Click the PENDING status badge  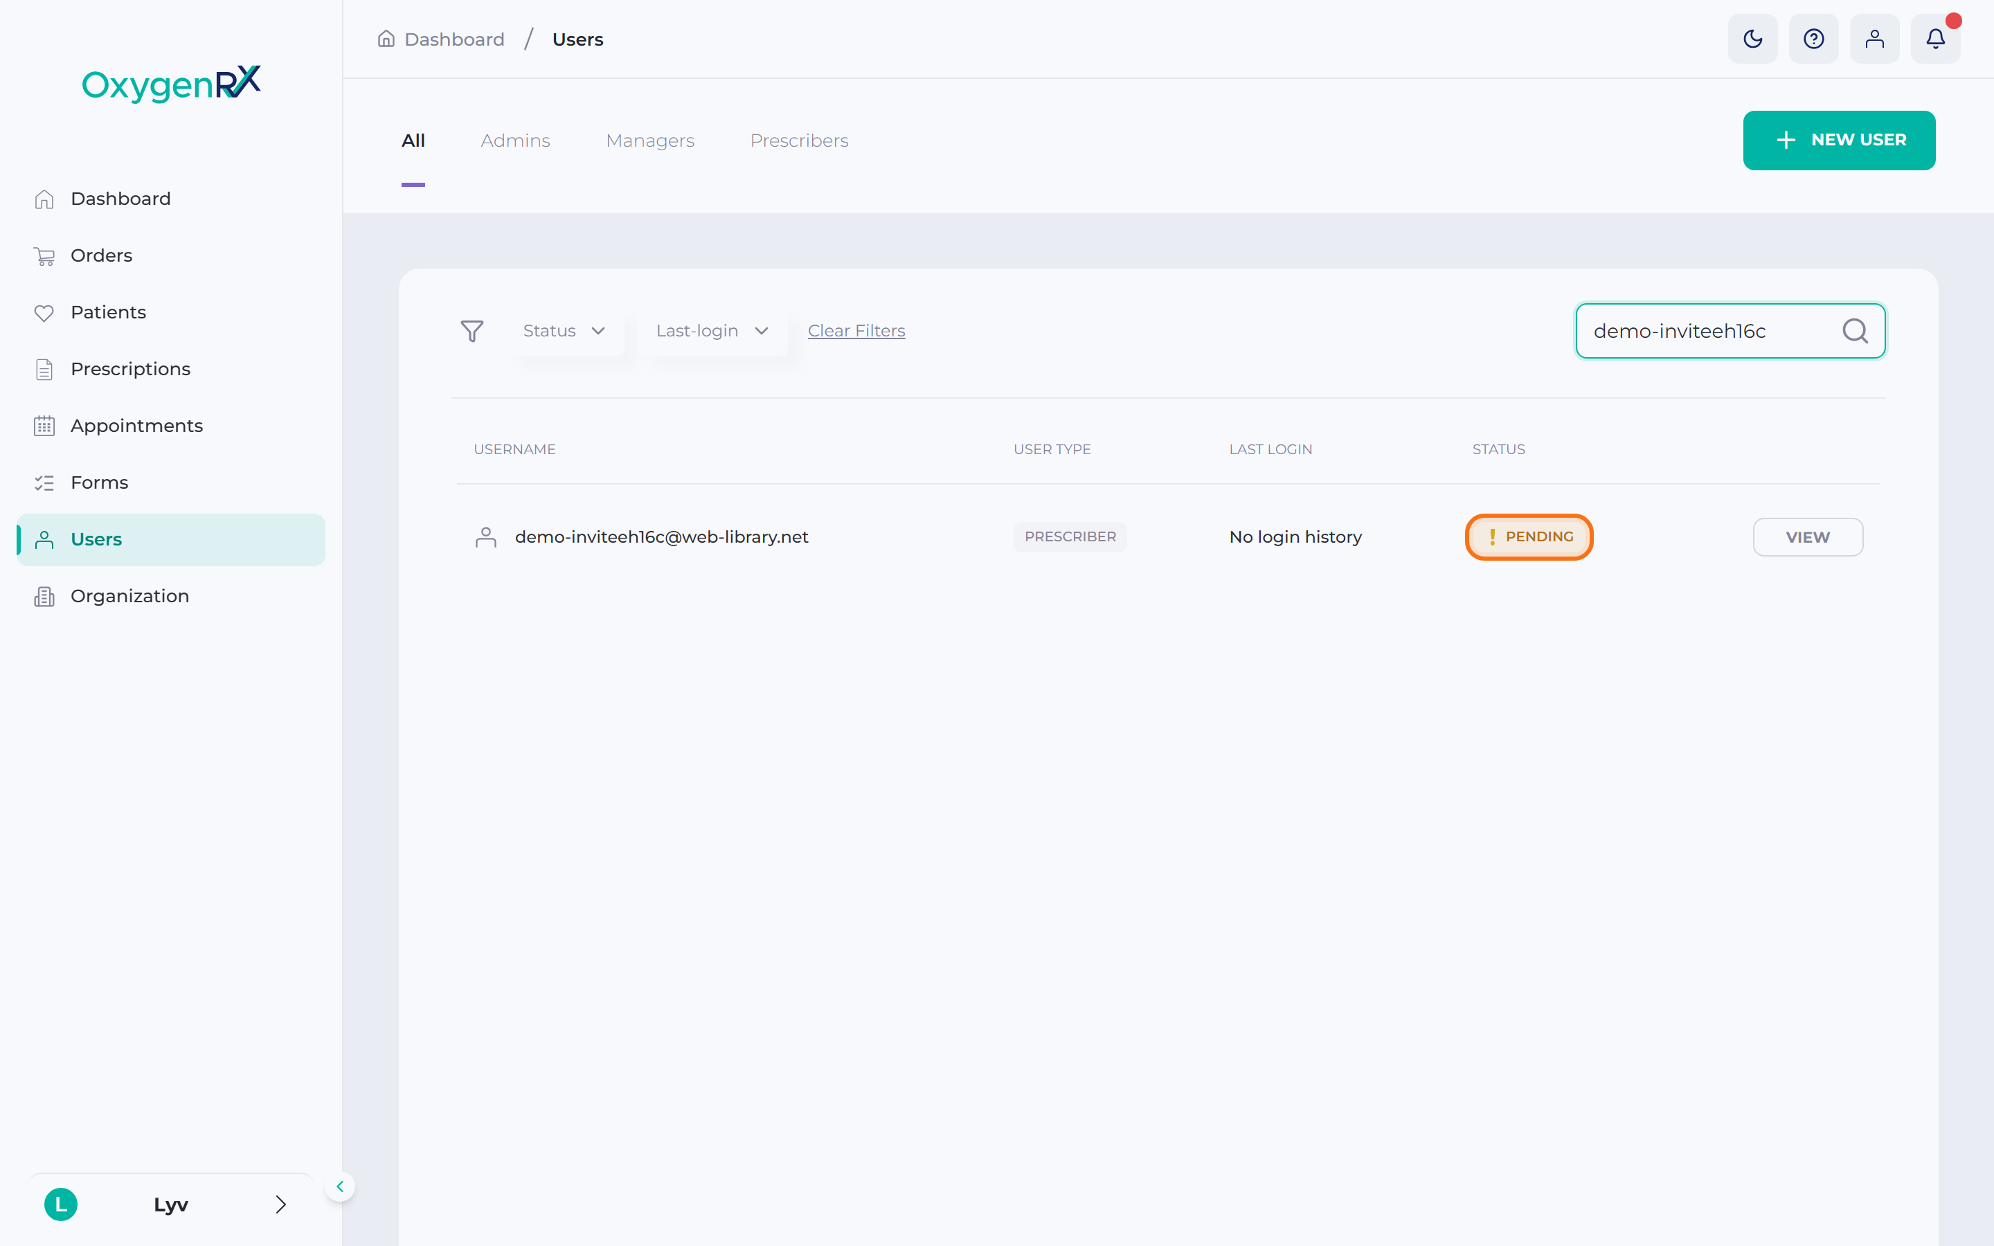point(1529,537)
